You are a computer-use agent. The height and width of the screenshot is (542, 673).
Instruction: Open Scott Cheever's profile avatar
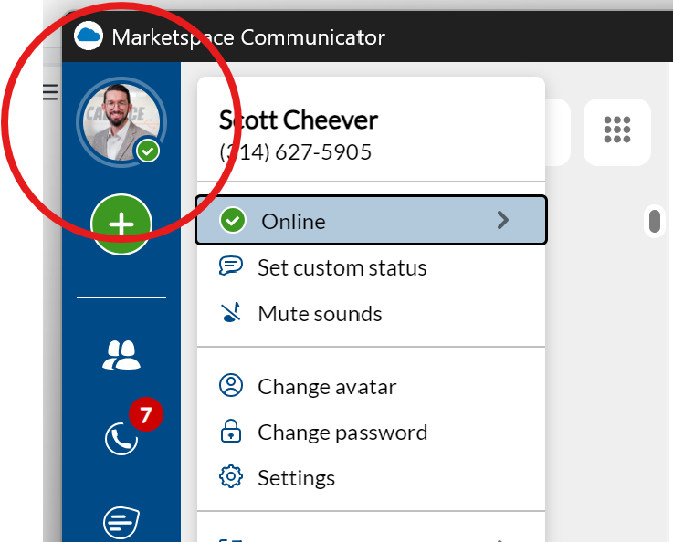(121, 122)
